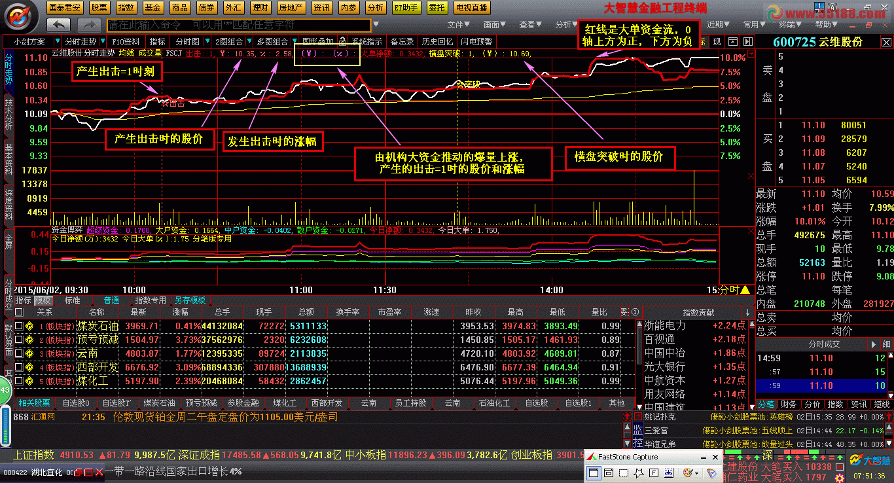Click the yellow diamond icon in 云南 row
894x483 pixels.
tap(29, 353)
